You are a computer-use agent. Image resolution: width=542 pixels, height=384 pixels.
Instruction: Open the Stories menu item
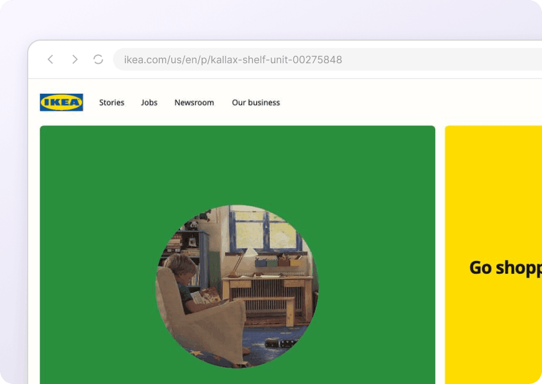tap(112, 102)
